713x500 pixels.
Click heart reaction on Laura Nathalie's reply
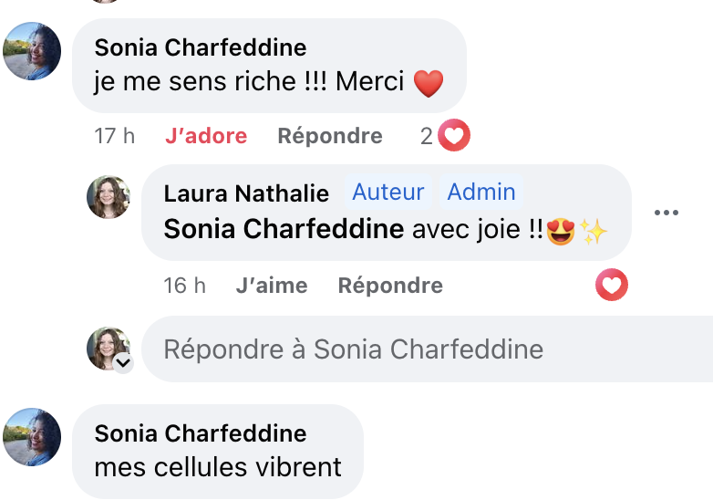click(x=612, y=286)
